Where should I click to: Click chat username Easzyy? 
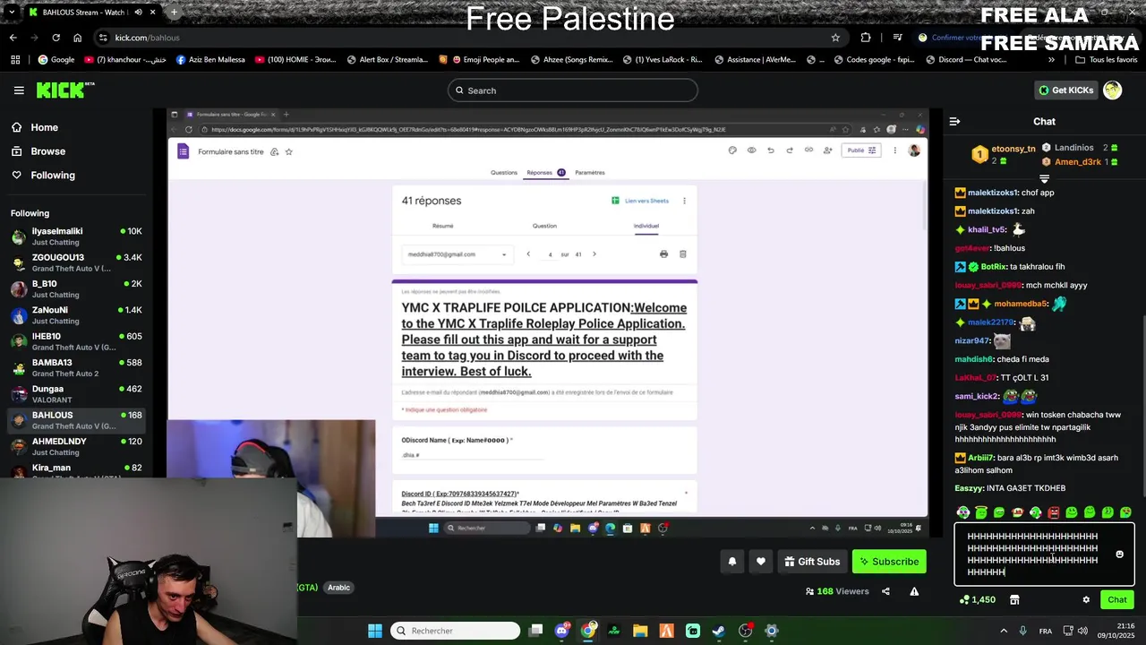(968, 488)
